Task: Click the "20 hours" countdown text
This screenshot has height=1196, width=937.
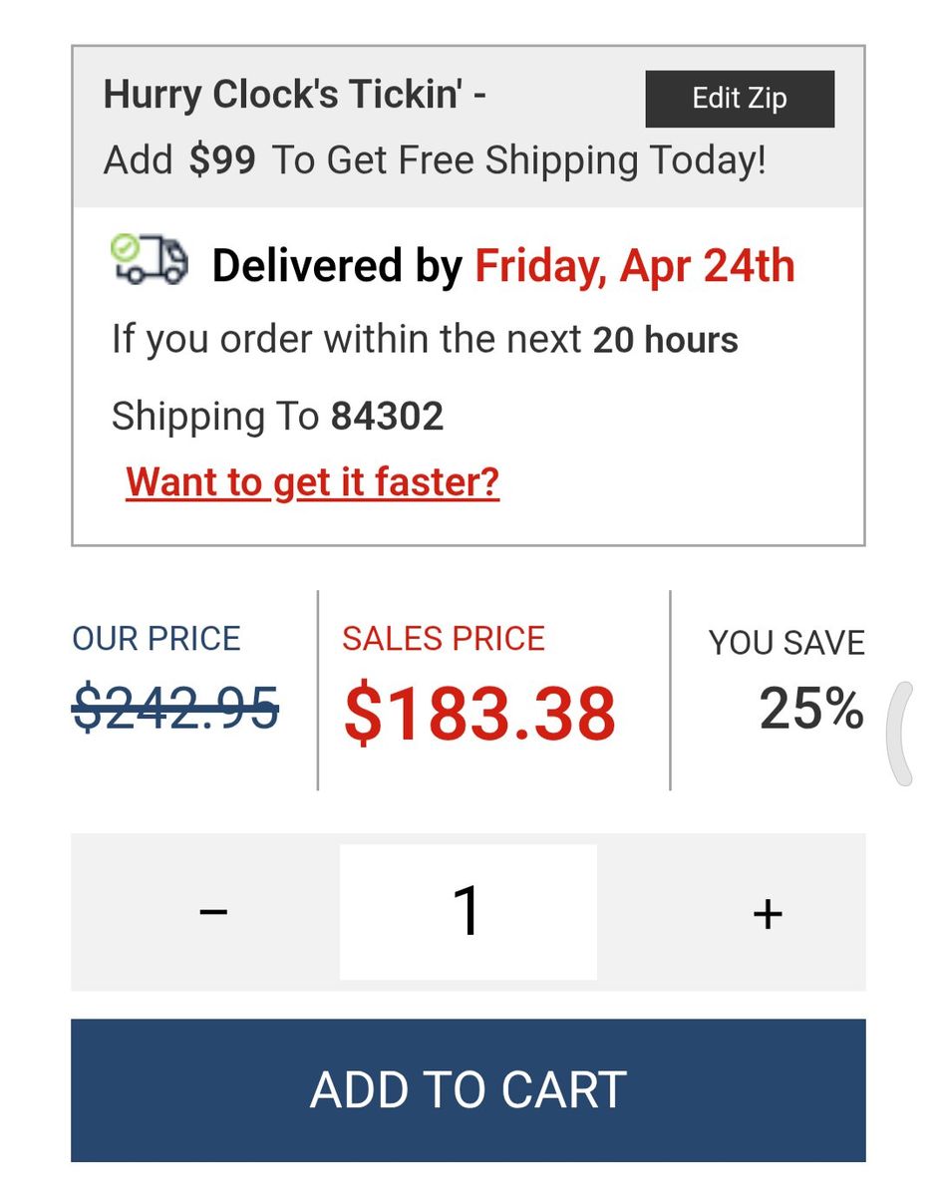Action: click(x=665, y=340)
